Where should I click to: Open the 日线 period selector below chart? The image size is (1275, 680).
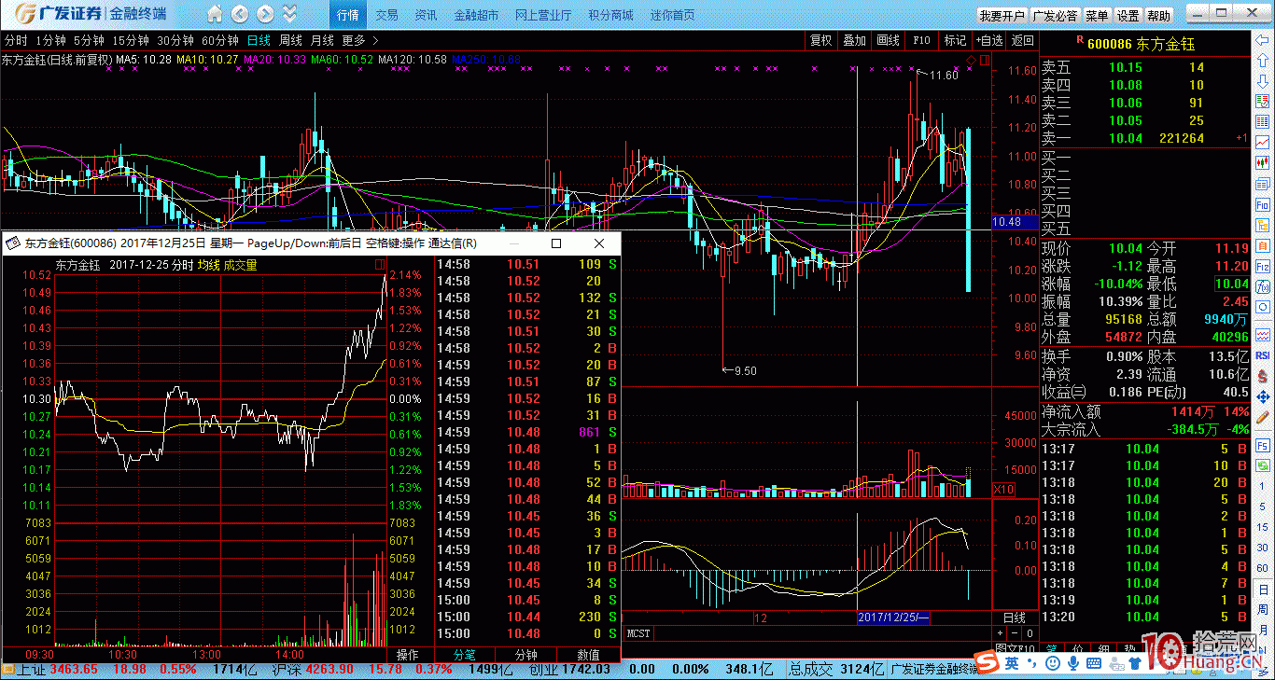coord(1014,618)
